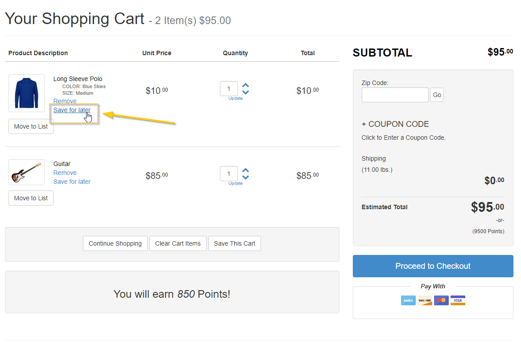Open the Guitar product thumbnail
This screenshot has height=344, width=521.
coord(26,172)
